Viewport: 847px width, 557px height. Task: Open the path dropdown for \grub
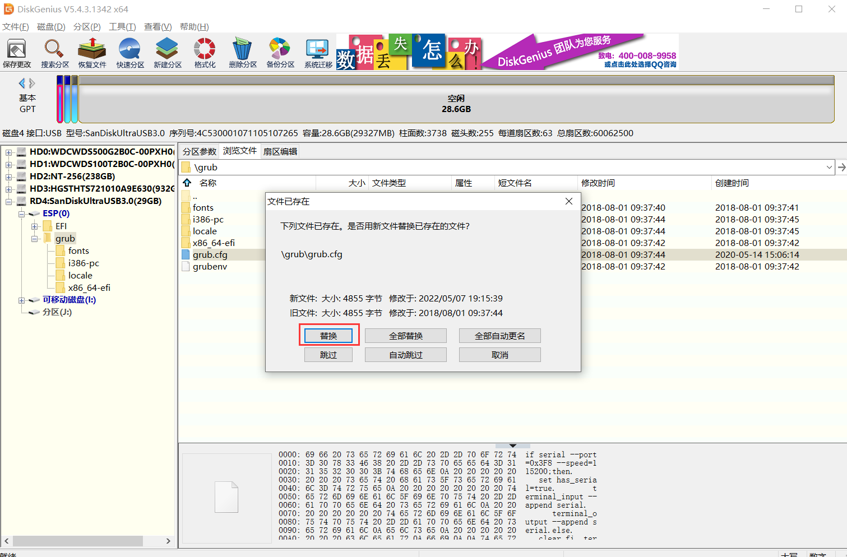tap(829, 168)
